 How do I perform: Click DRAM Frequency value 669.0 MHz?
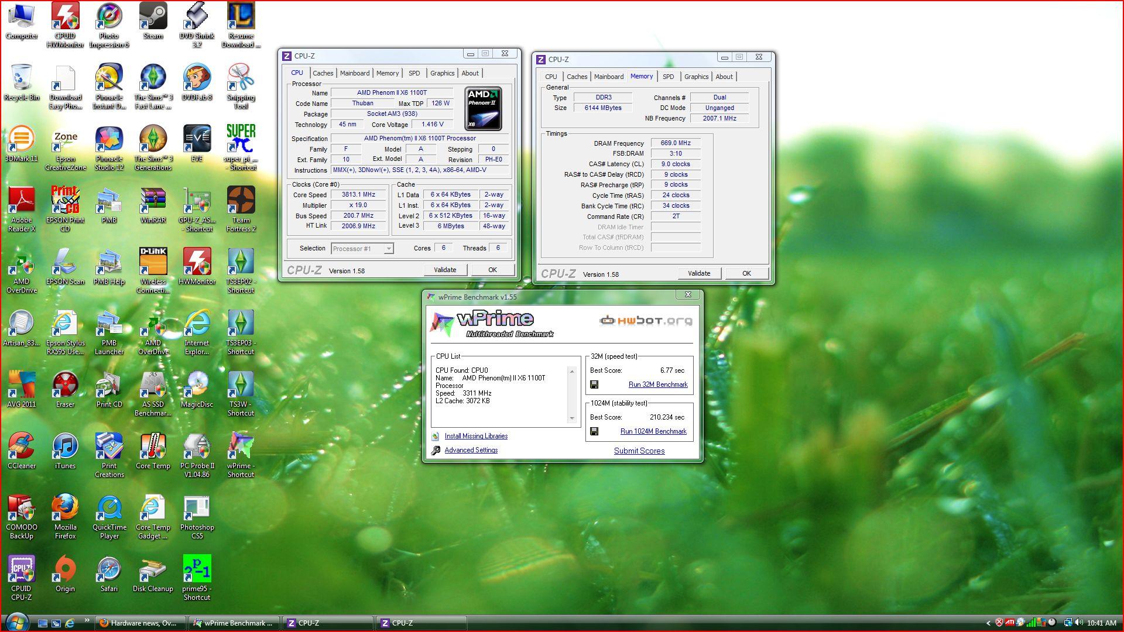click(676, 143)
